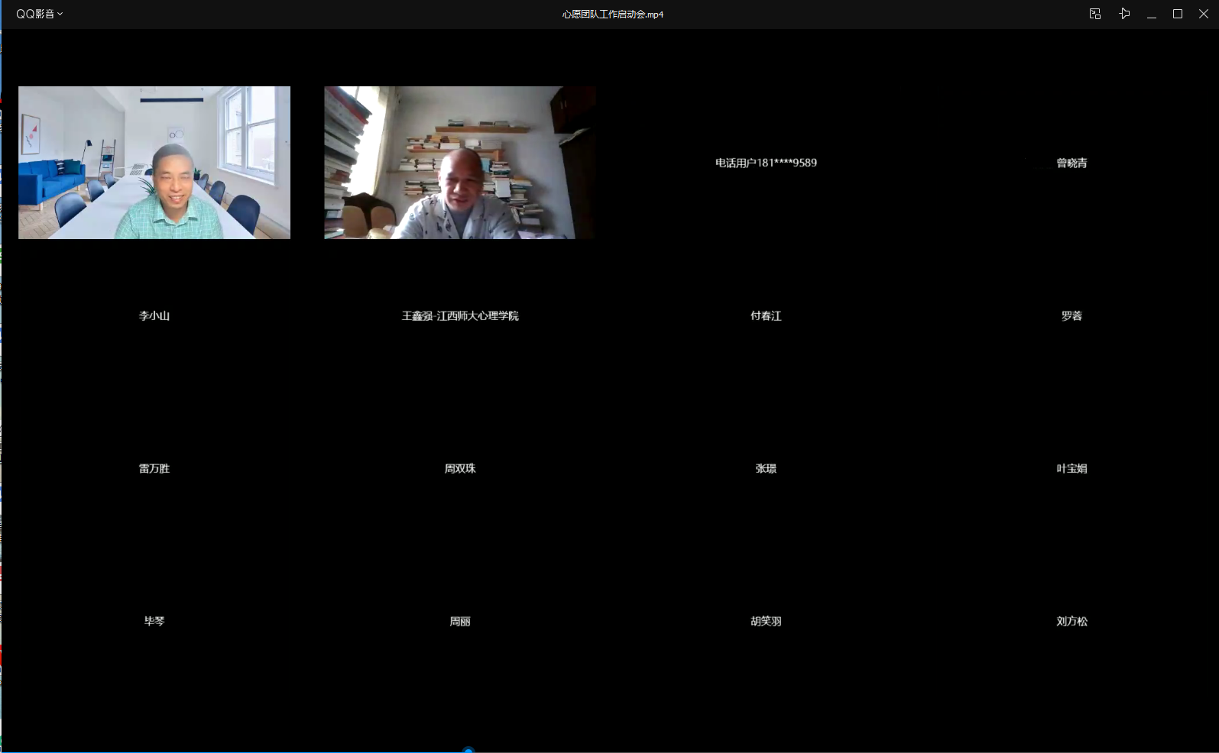This screenshot has width=1219, height=753.
Task: Click participant name 周丽
Action: [460, 621]
